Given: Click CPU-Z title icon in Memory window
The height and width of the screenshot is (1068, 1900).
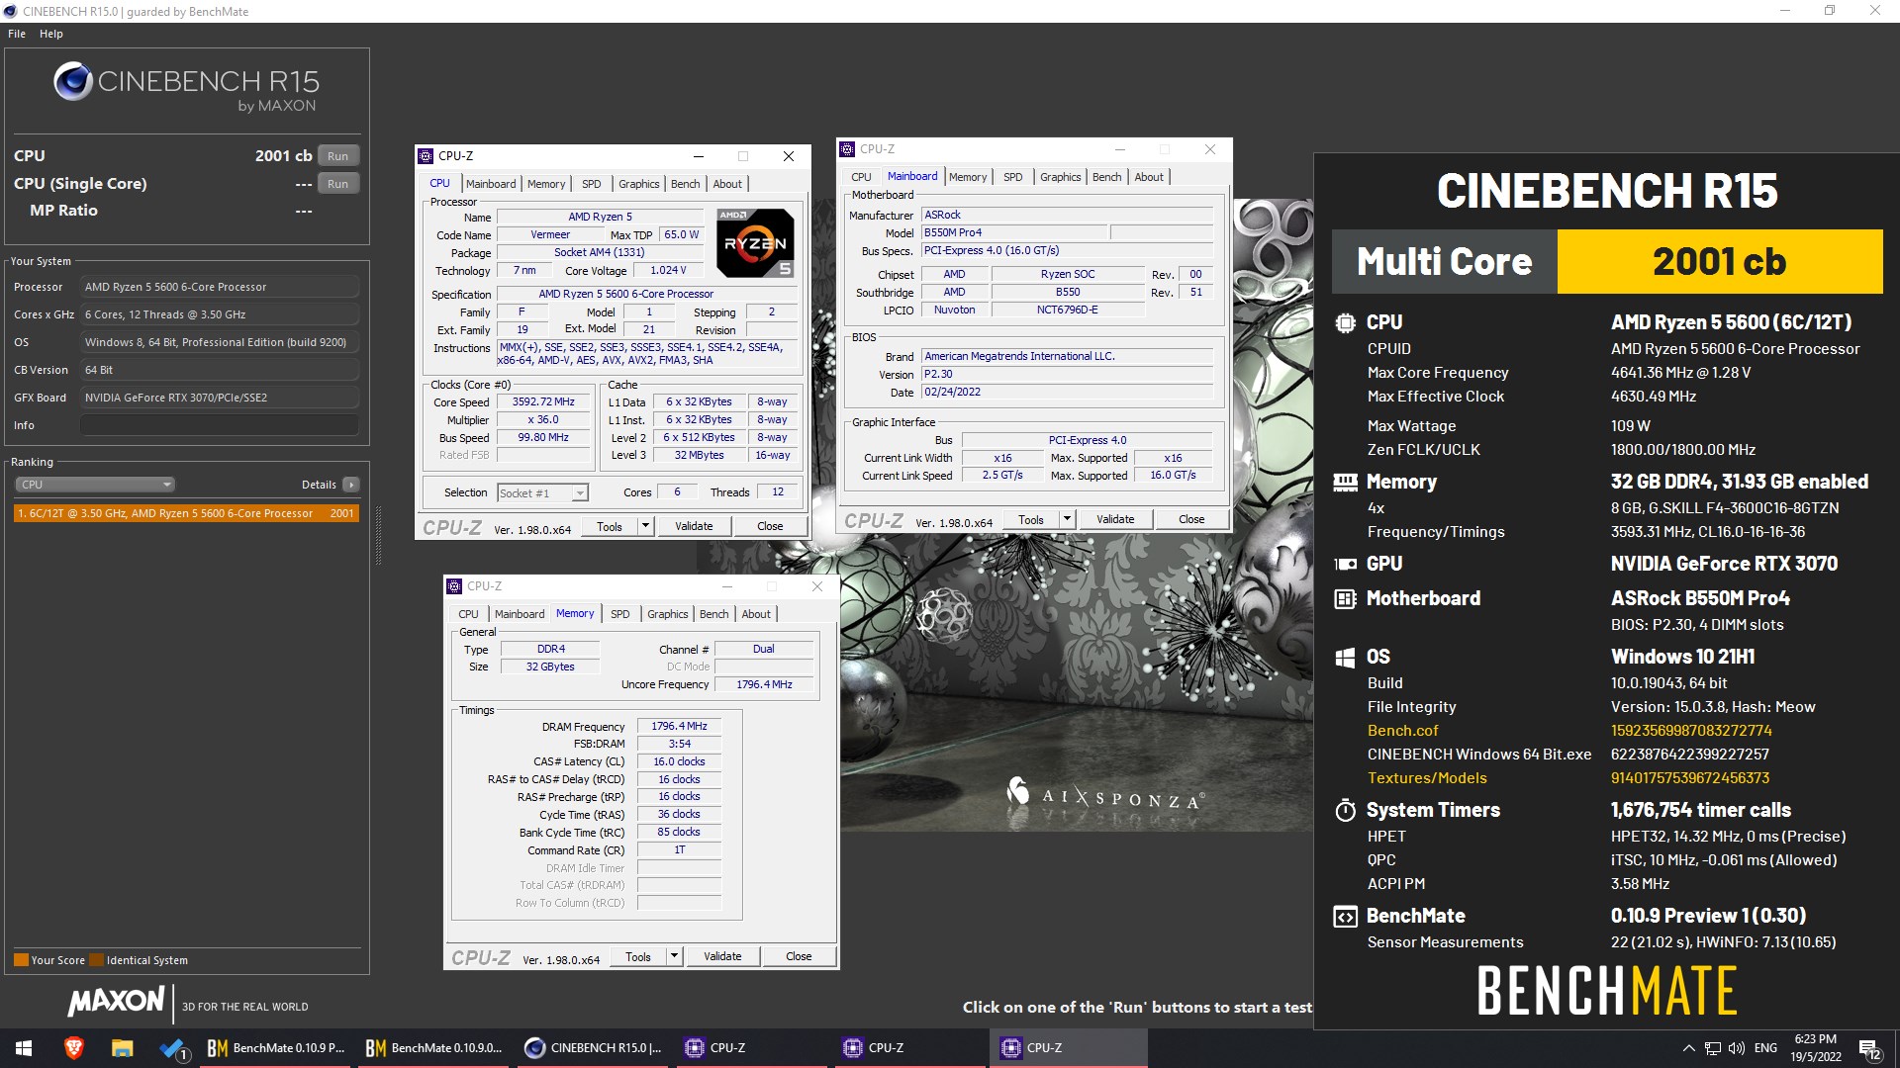Looking at the screenshot, I should 455,586.
